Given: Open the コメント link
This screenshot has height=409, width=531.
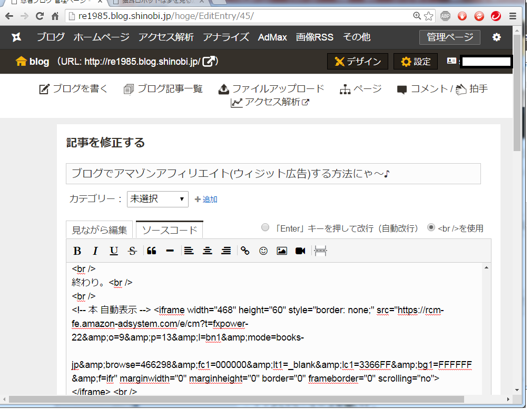Looking at the screenshot, I should tap(422, 89).
